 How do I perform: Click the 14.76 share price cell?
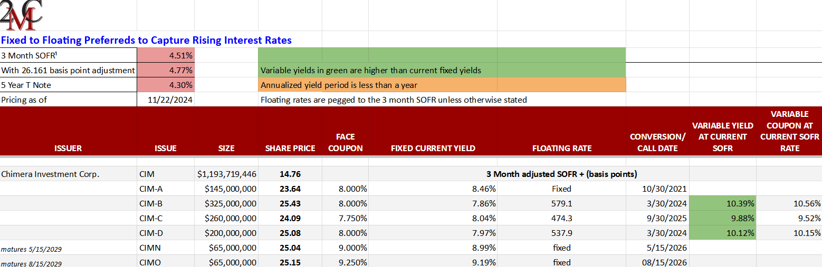[x=290, y=174]
